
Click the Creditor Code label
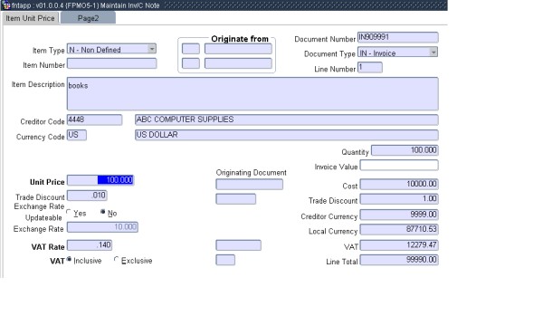(x=43, y=122)
